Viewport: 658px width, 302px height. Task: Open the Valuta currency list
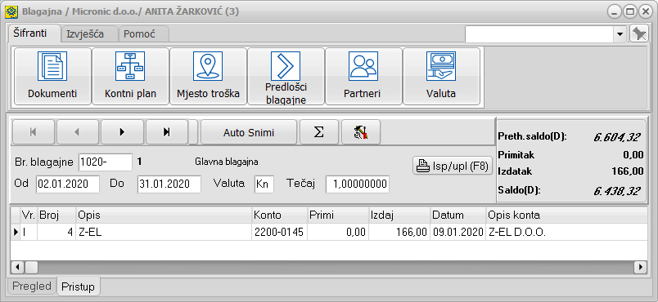click(441, 76)
